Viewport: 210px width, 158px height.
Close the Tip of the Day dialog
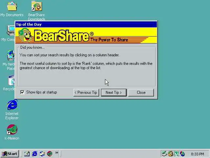point(141,92)
